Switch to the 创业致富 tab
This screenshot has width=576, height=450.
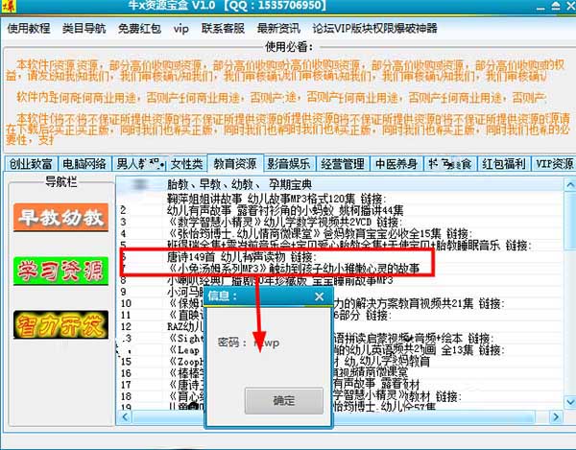(32, 164)
